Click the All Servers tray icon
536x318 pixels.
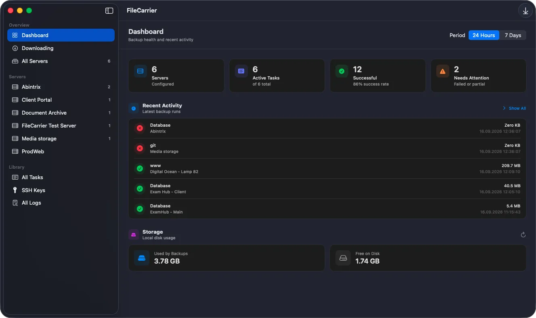coord(15,61)
